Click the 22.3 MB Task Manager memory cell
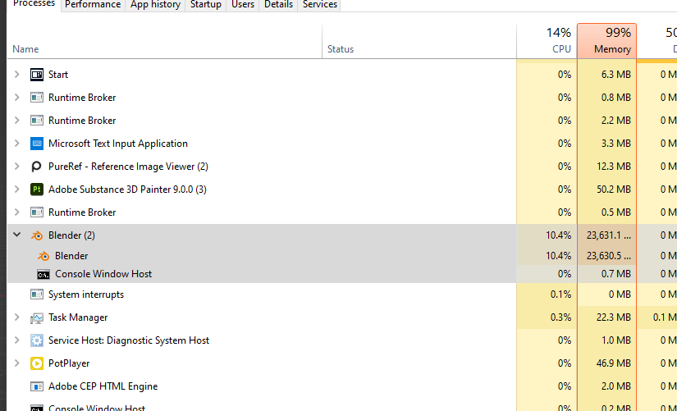 (606, 317)
